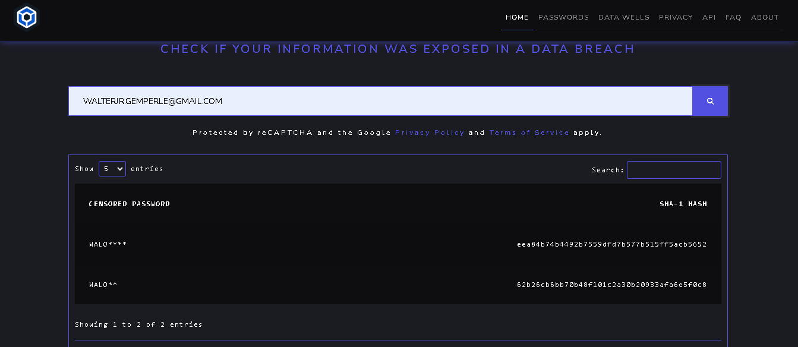The width and height of the screenshot is (798, 347).
Task: Click the magnifier search button
Action: pyautogui.click(x=710, y=101)
